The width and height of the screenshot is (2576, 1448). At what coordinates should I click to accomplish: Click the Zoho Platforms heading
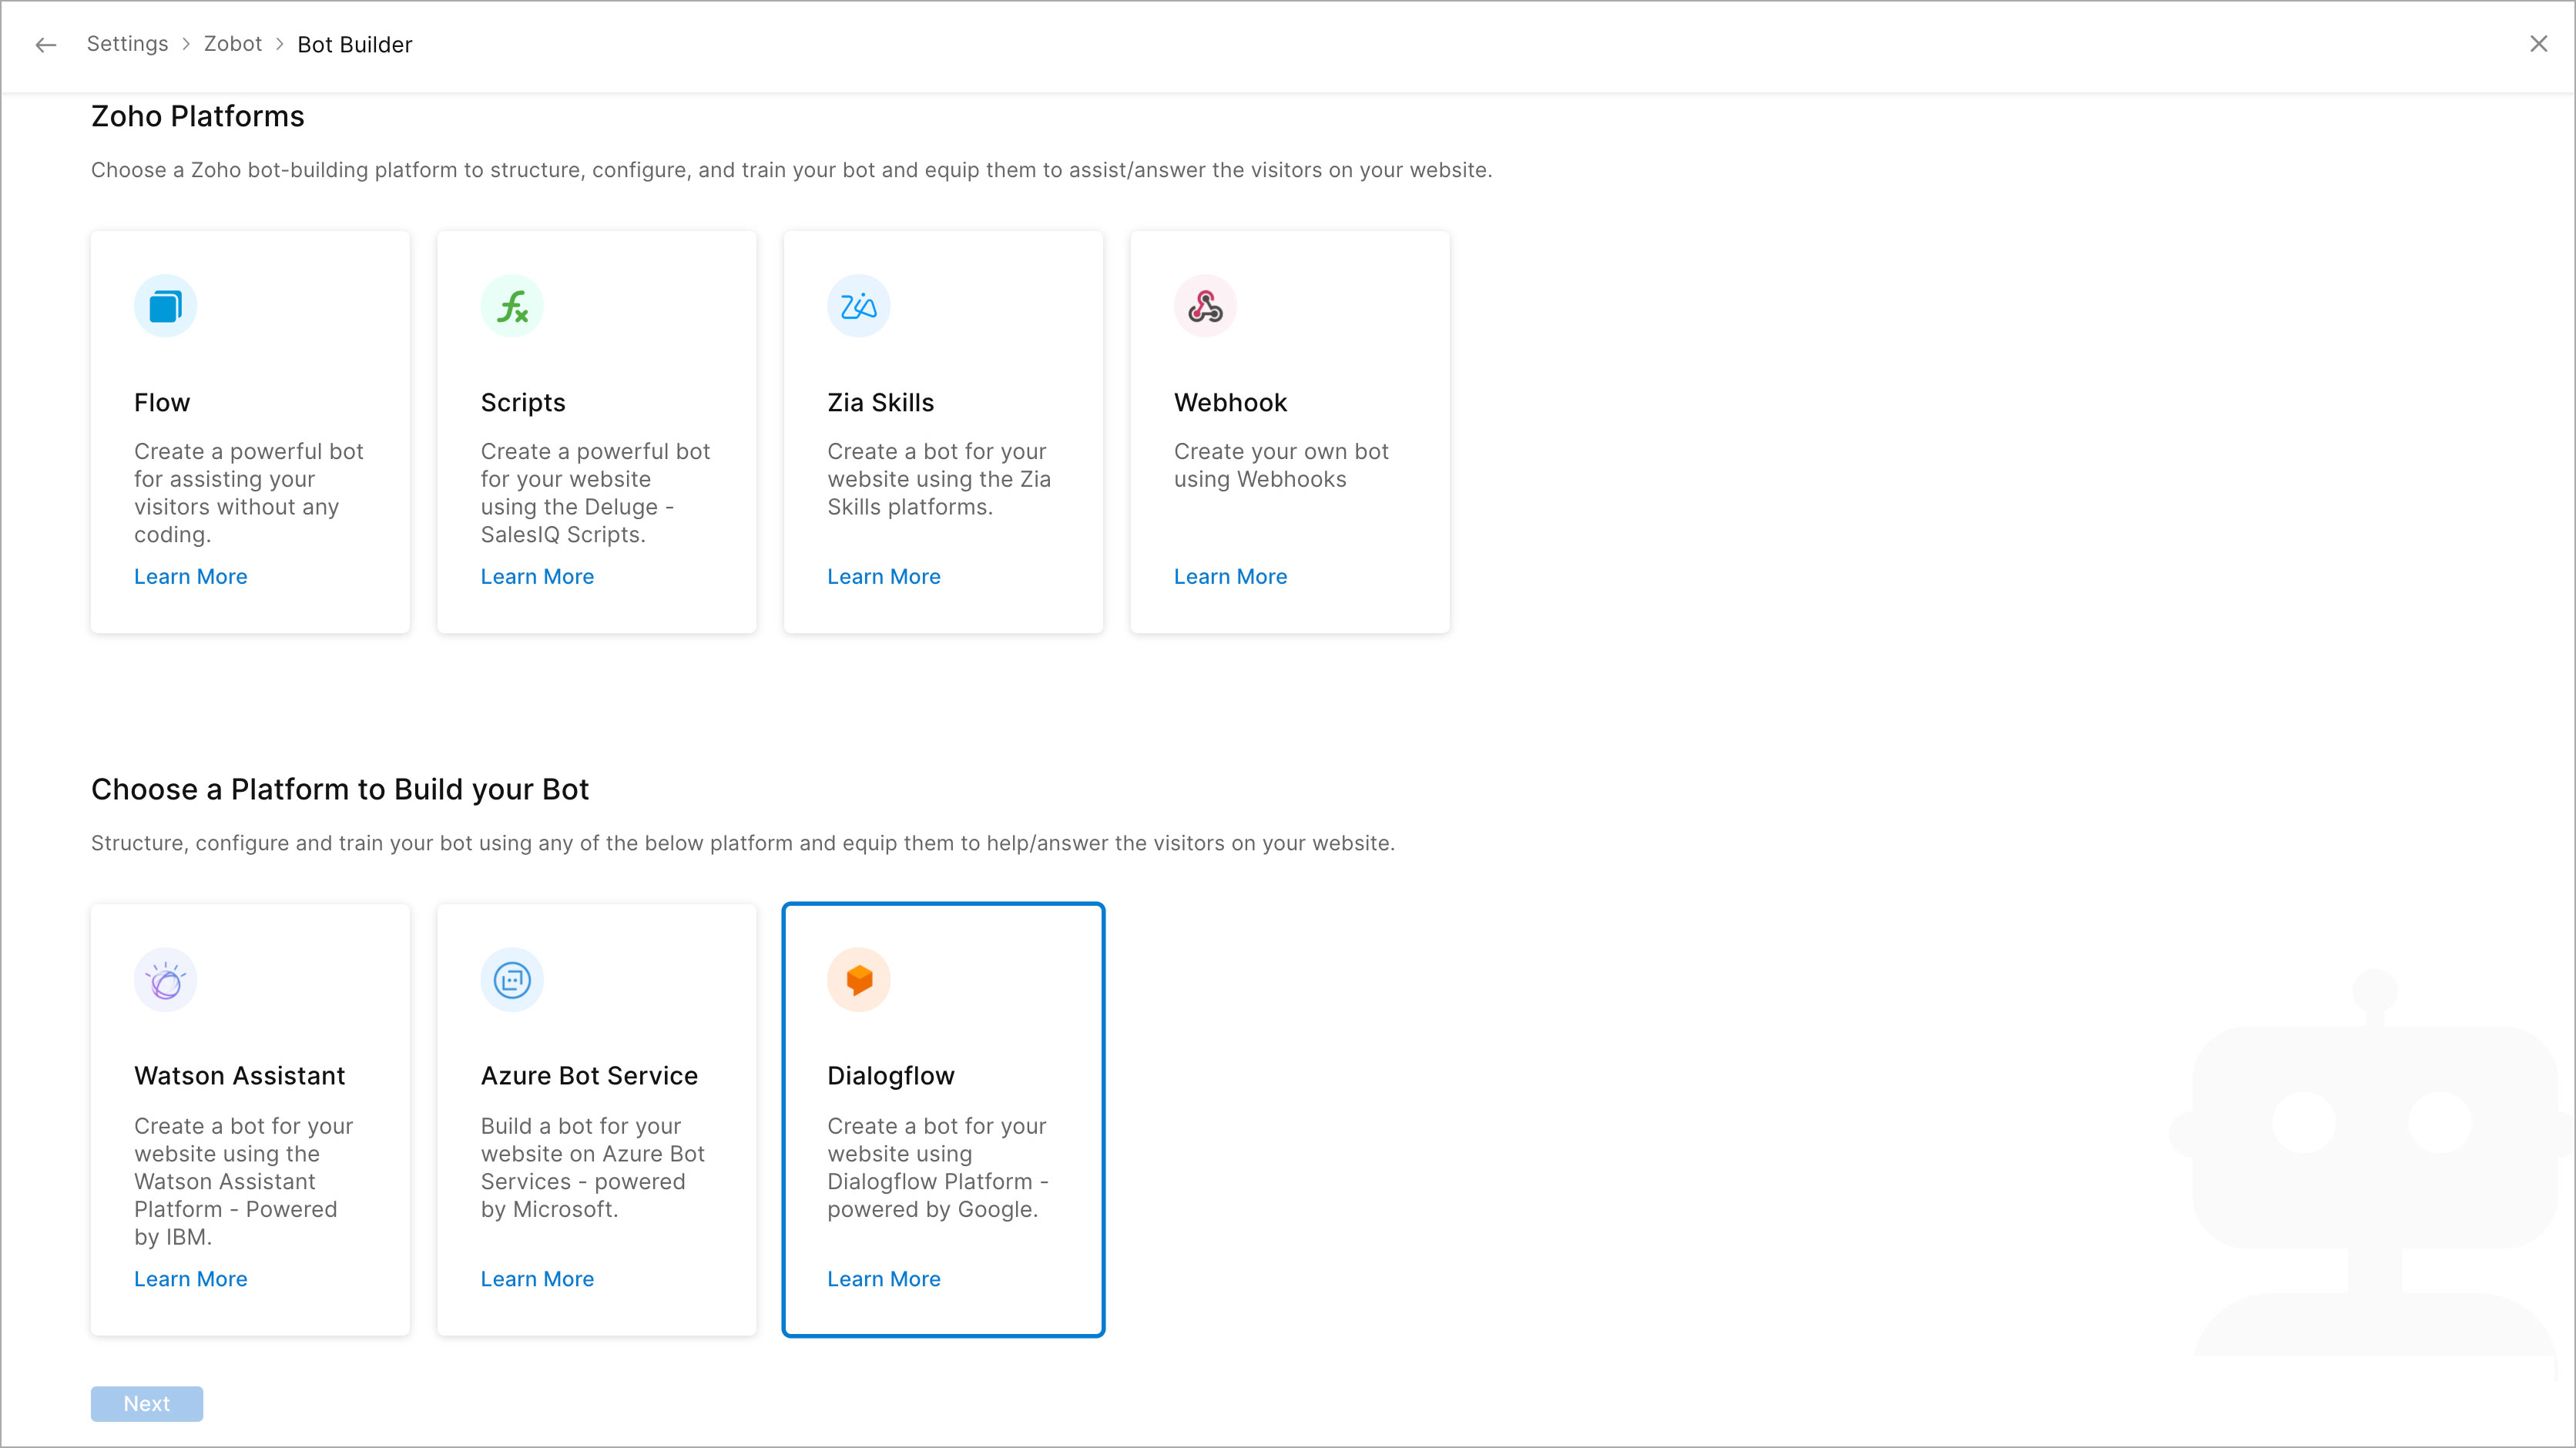[x=198, y=116]
